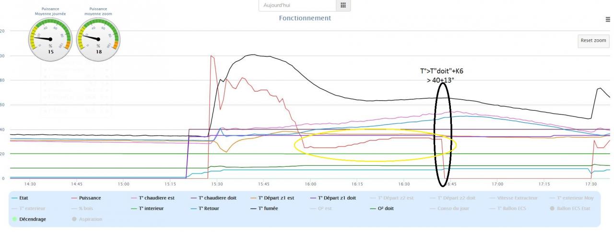Viewport: 614px width, 232px height.
Task: Open the chart hamburger menu
Action: pyautogui.click(x=608, y=20)
